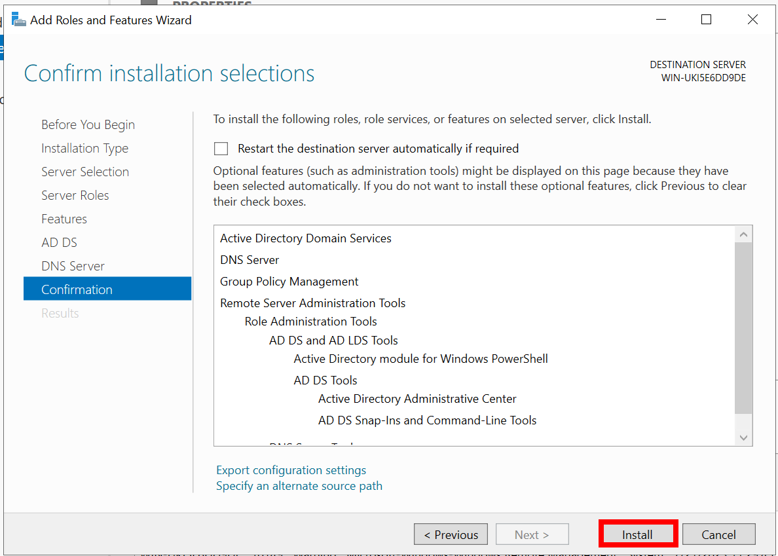Click the WIN-UKI5E6DD9DE server name
The image size is (778, 556).
703,78
